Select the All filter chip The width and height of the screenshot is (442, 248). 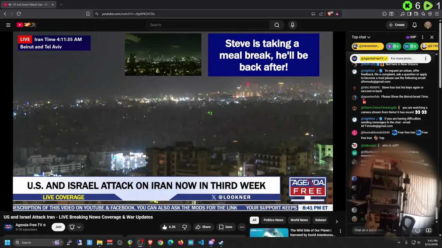pos(254,220)
